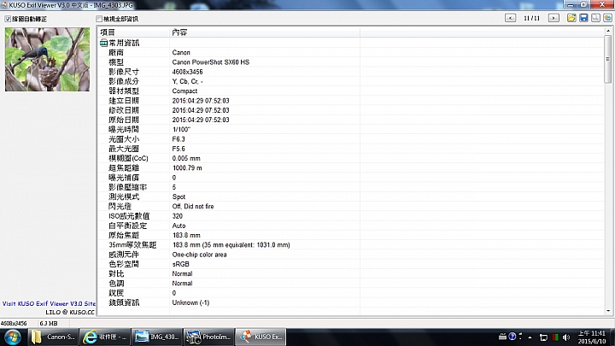
Task: Select the Canon PowerShot SX60 HS value
Action: coord(211,62)
